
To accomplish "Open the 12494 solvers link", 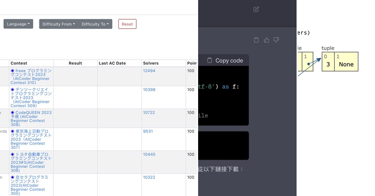I will 148,71.
